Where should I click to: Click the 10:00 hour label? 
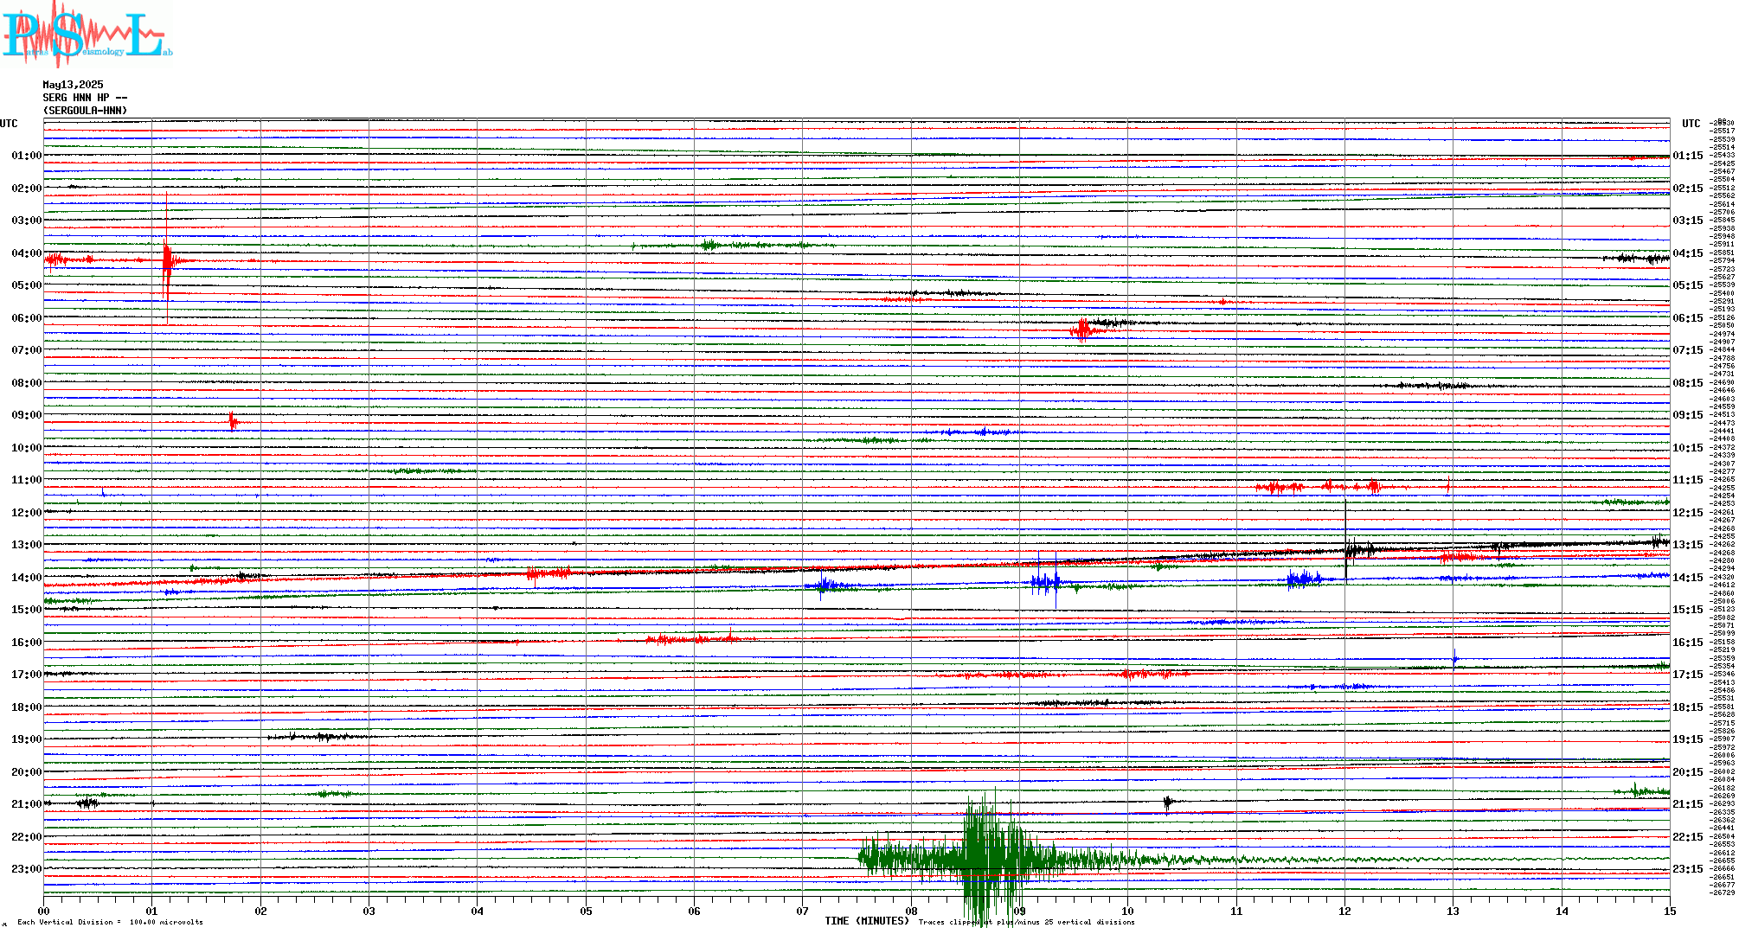click(x=27, y=448)
